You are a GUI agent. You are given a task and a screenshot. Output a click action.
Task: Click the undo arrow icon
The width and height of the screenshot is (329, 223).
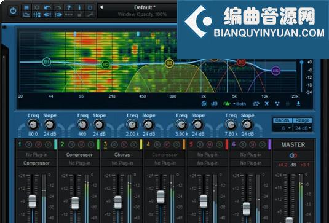(x=47, y=7)
